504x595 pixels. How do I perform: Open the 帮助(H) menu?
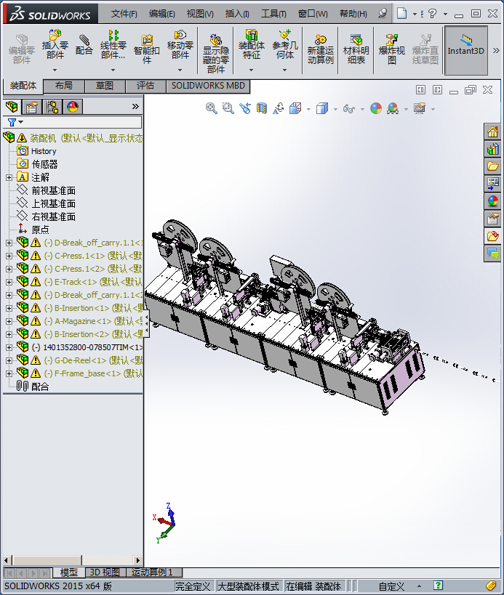(353, 14)
